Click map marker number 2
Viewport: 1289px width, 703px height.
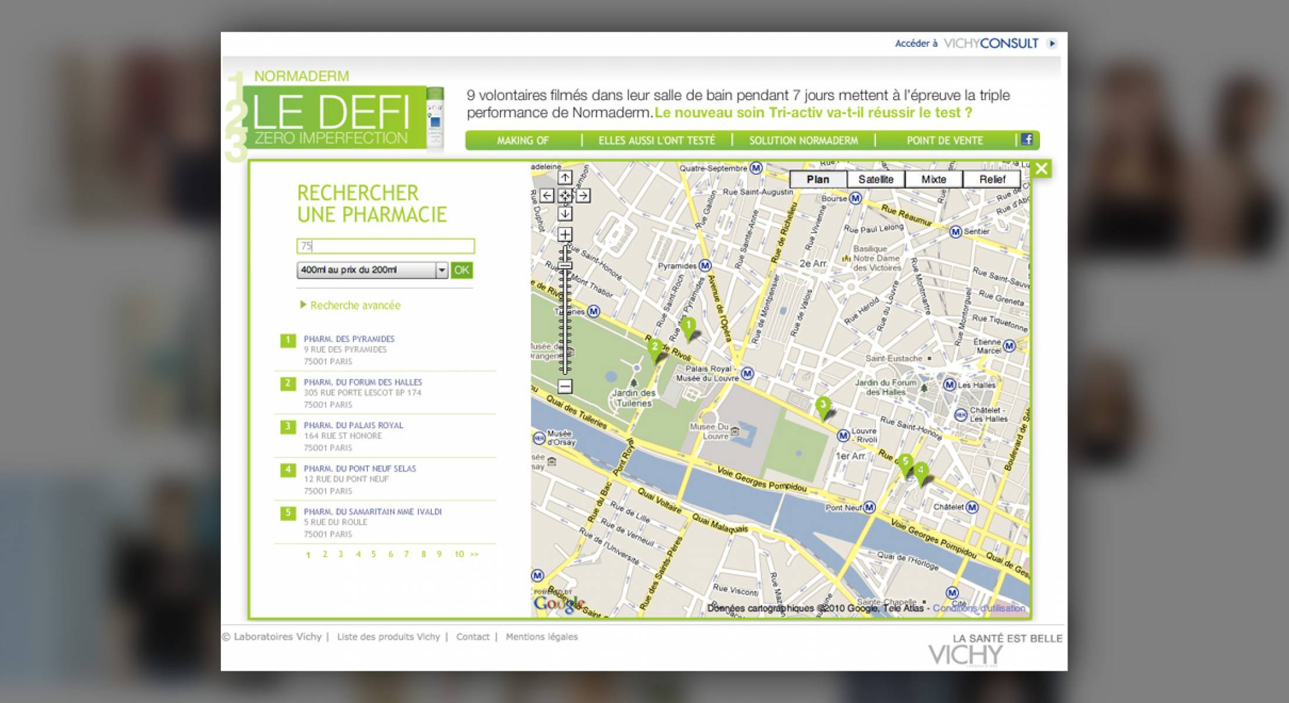click(655, 351)
